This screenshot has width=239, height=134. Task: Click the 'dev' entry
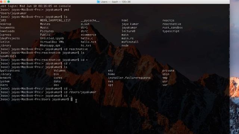tap(56, 85)
